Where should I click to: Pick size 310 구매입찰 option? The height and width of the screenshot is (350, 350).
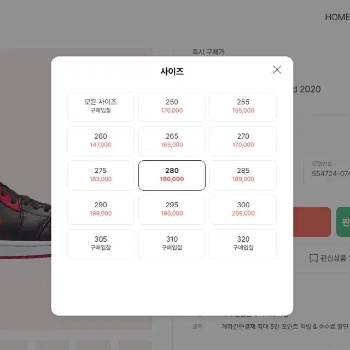coord(172,244)
